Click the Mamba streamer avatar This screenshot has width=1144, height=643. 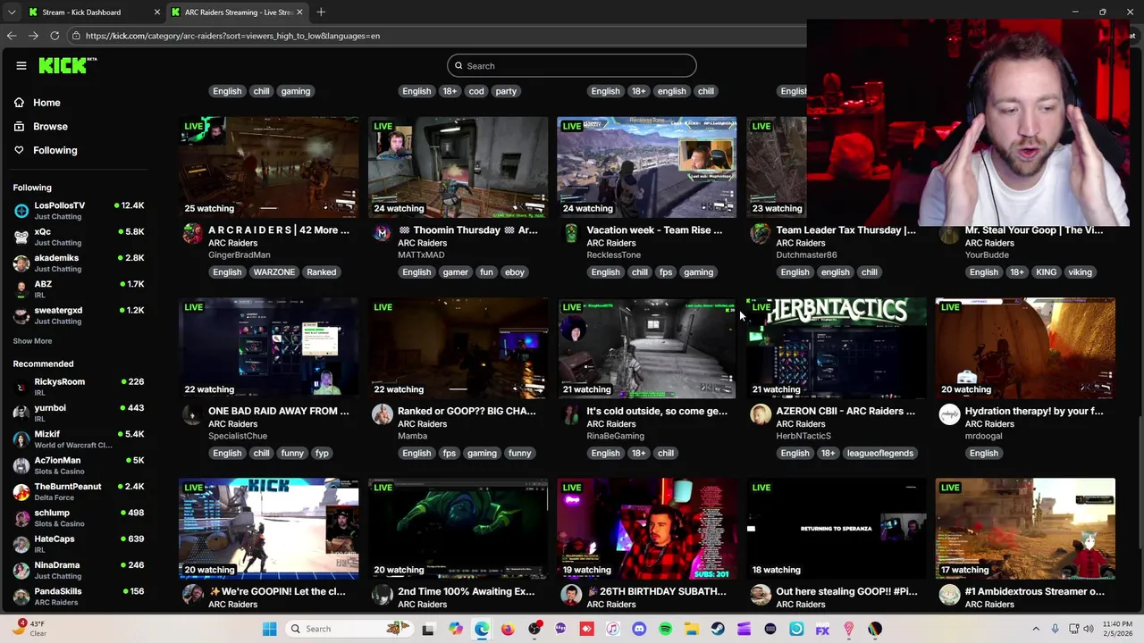[x=382, y=414]
